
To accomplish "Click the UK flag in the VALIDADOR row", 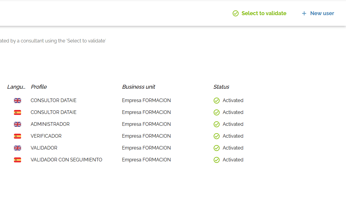I will 18,148.
